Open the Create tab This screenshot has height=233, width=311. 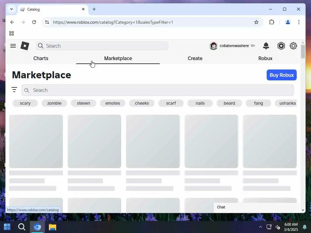point(195,58)
